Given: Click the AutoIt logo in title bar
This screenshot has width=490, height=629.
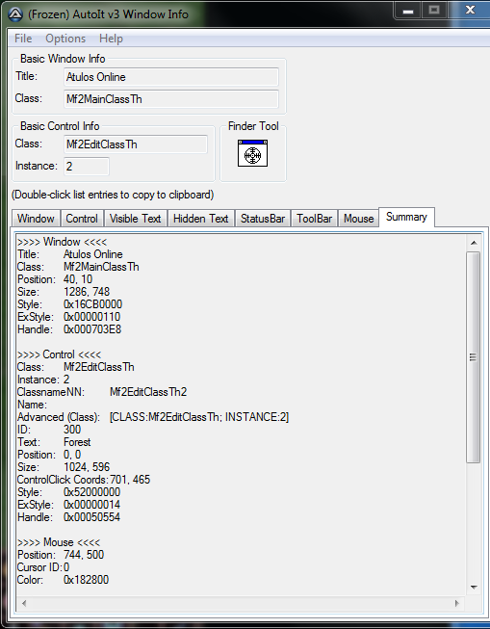Looking at the screenshot, I should click(x=15, y=14).
